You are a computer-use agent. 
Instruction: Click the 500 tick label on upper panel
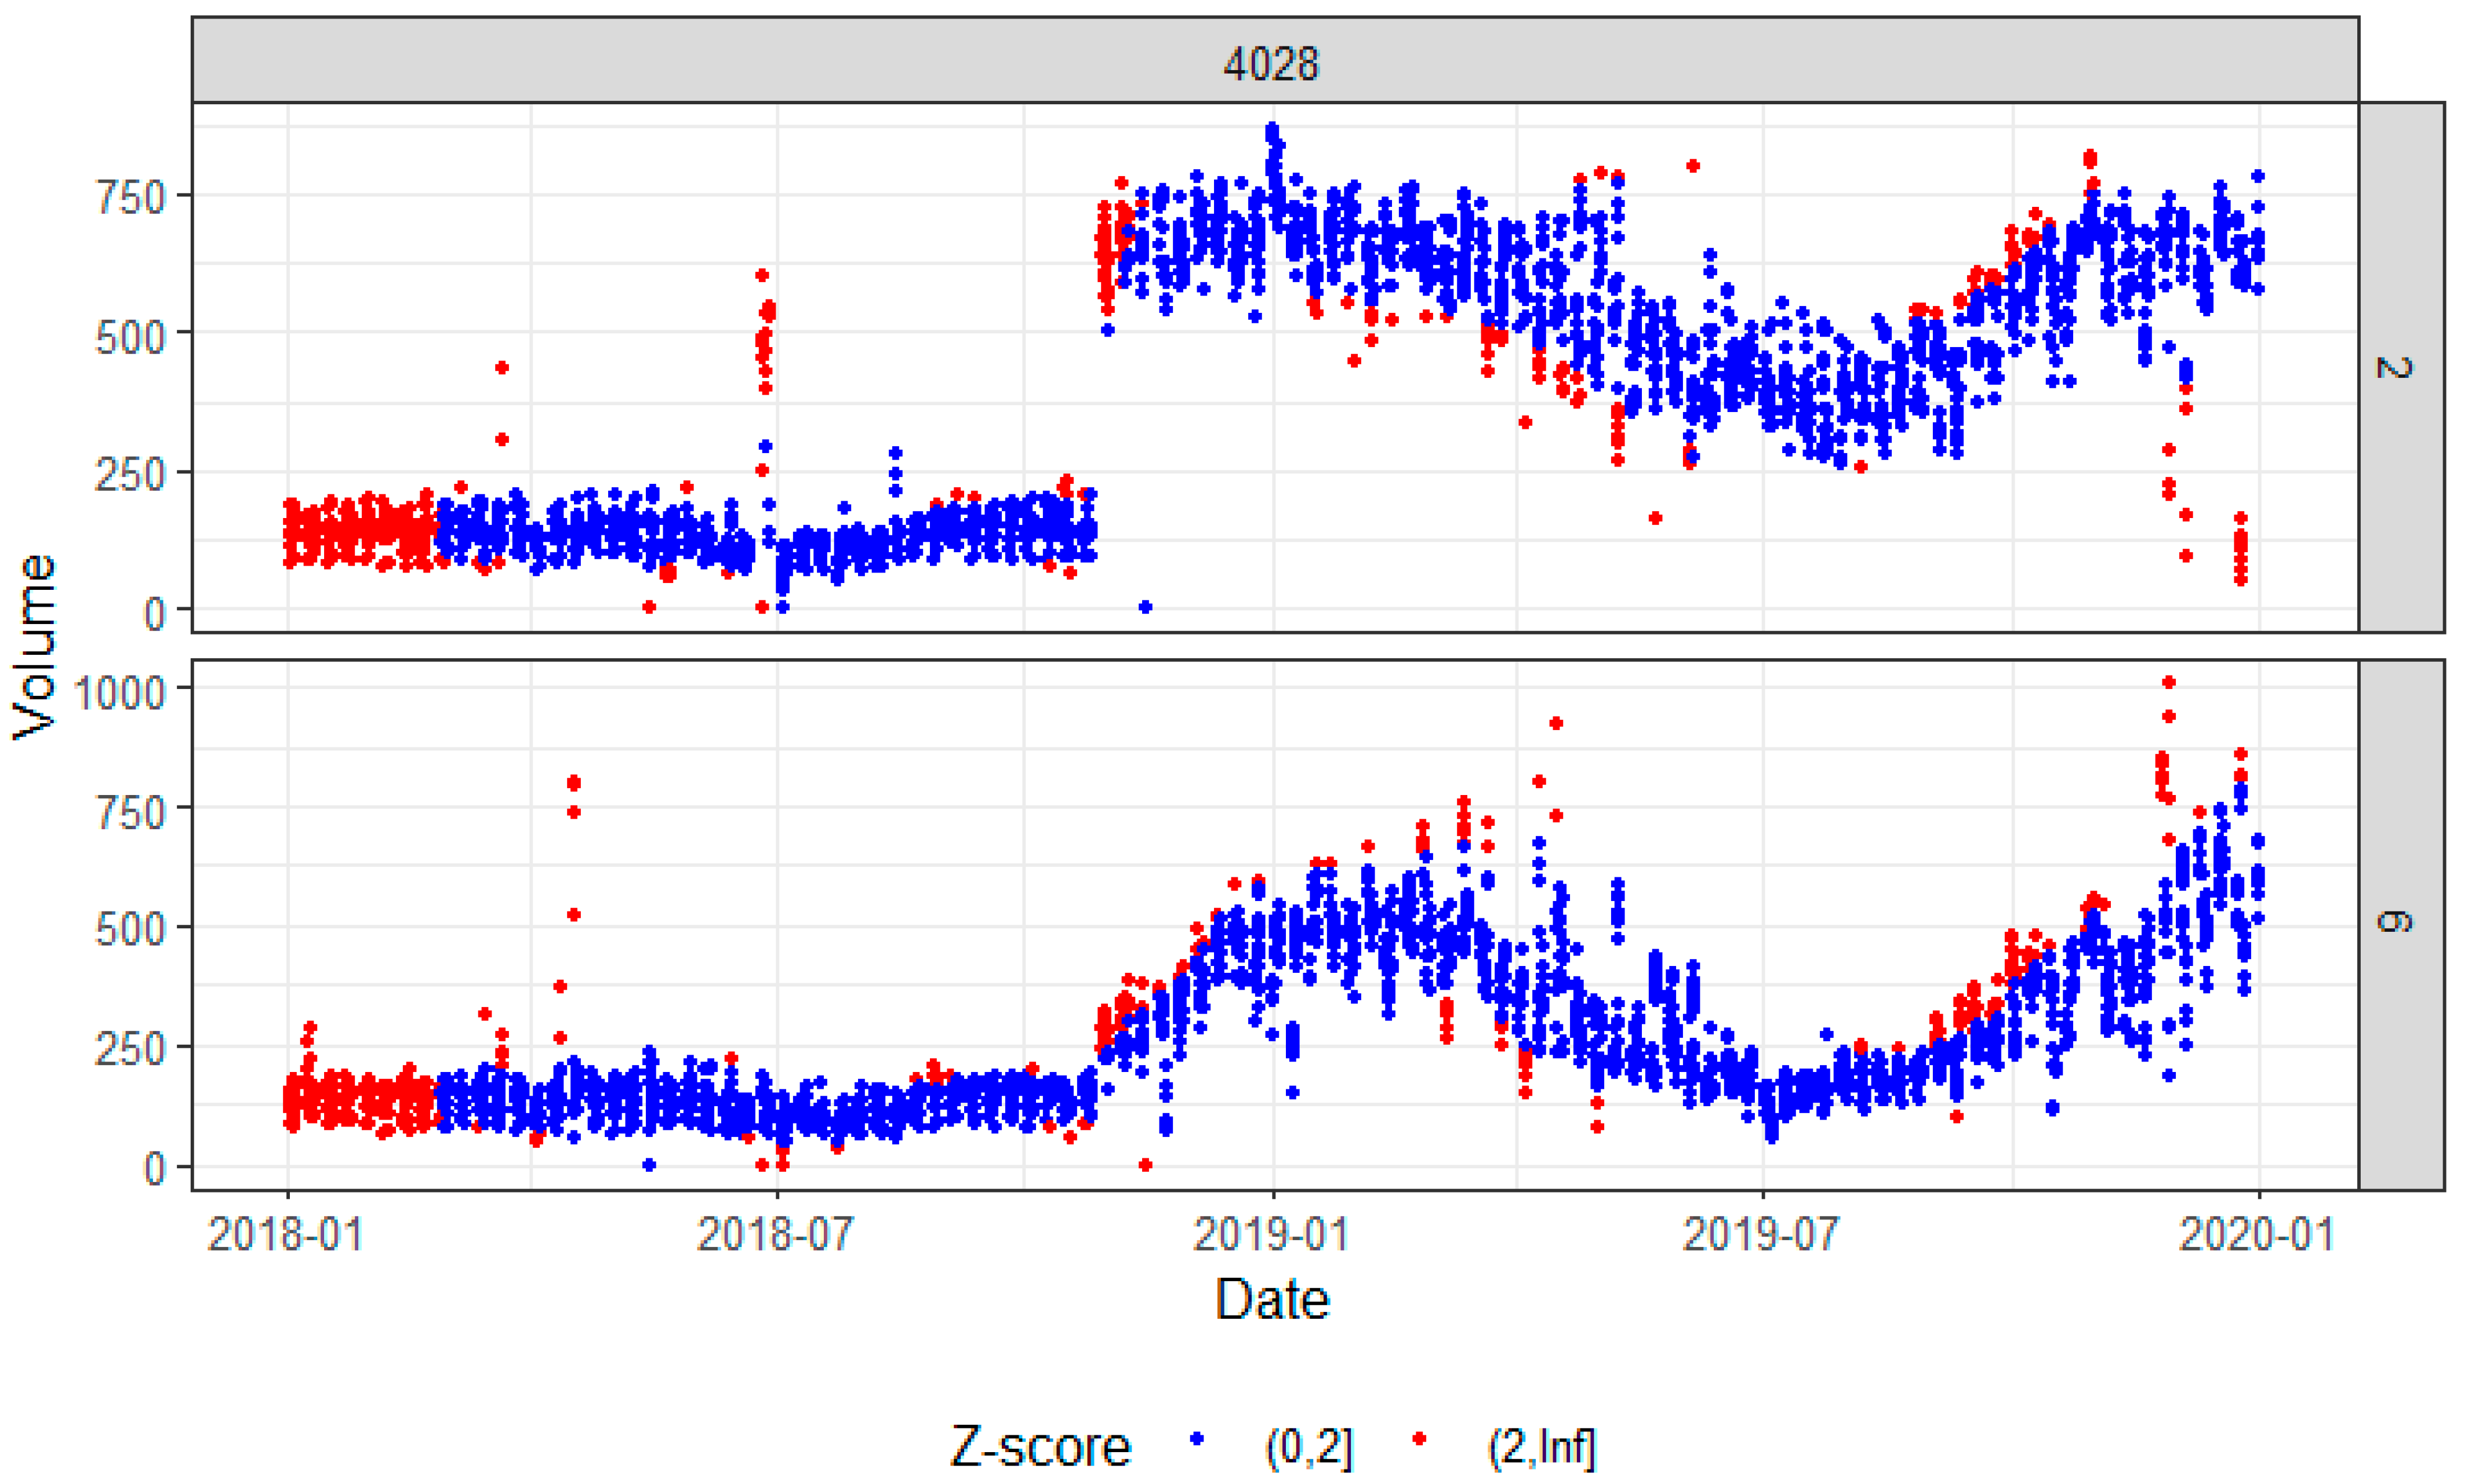[129, 337]
